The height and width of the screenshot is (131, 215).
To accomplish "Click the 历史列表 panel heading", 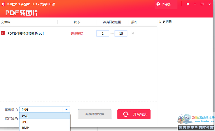I will pos(165,22).
